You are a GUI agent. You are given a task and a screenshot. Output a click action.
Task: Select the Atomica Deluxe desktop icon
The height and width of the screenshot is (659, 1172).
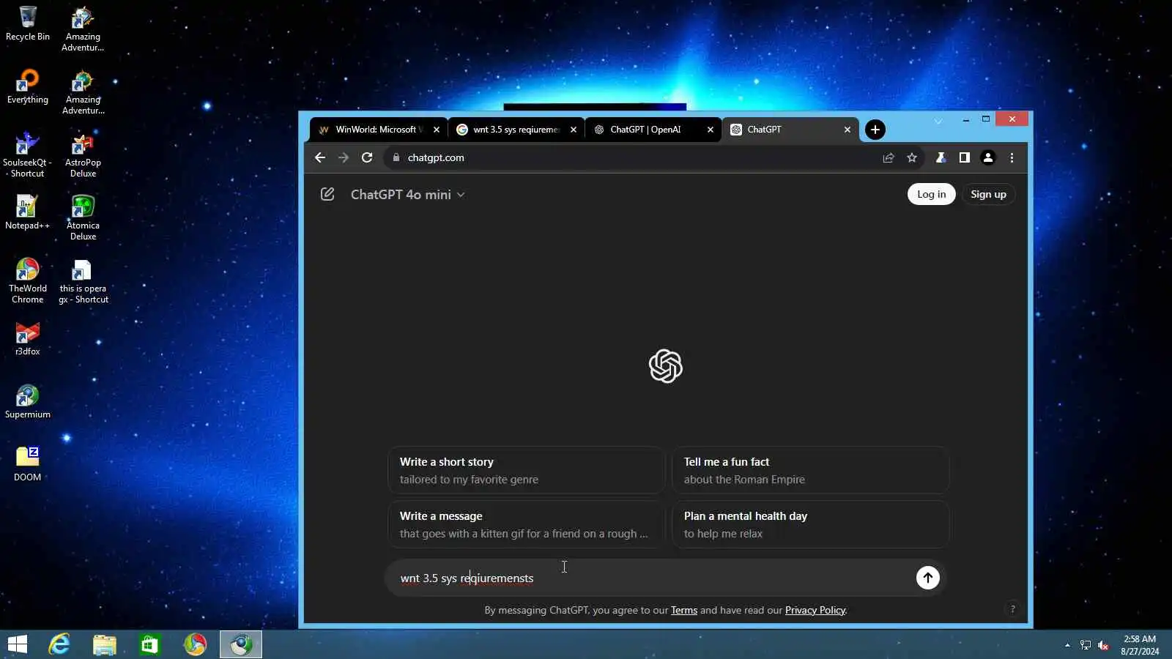[83, 217]
